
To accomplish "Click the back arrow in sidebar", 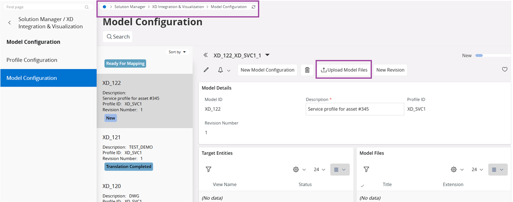I will 10,23.
